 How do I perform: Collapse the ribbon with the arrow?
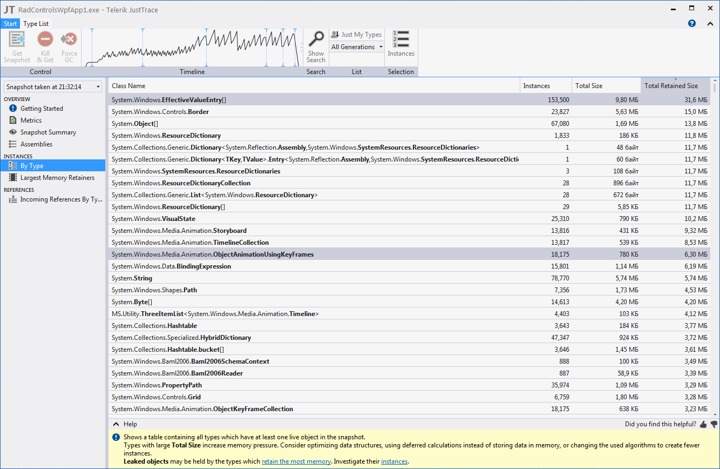(709, 24)
